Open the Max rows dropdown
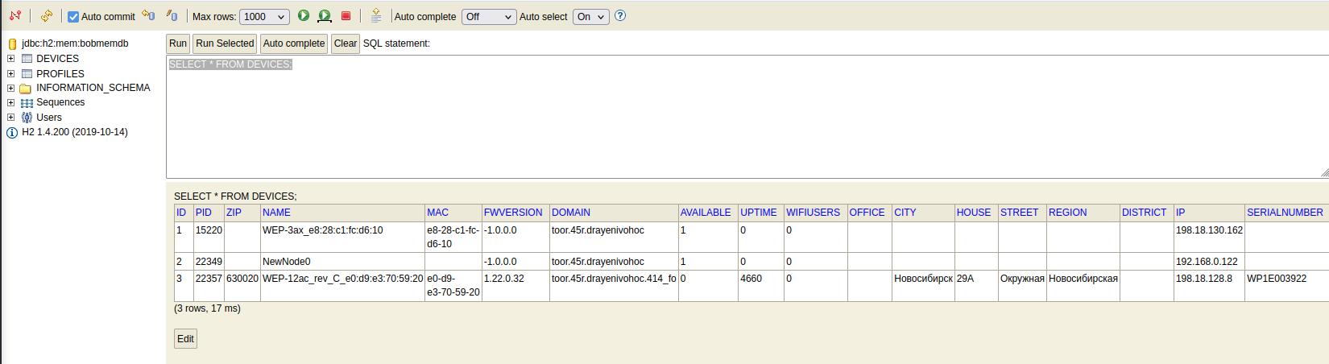Image resolution: width=1329 pixels, height=364 pixels. pos(264,16)
